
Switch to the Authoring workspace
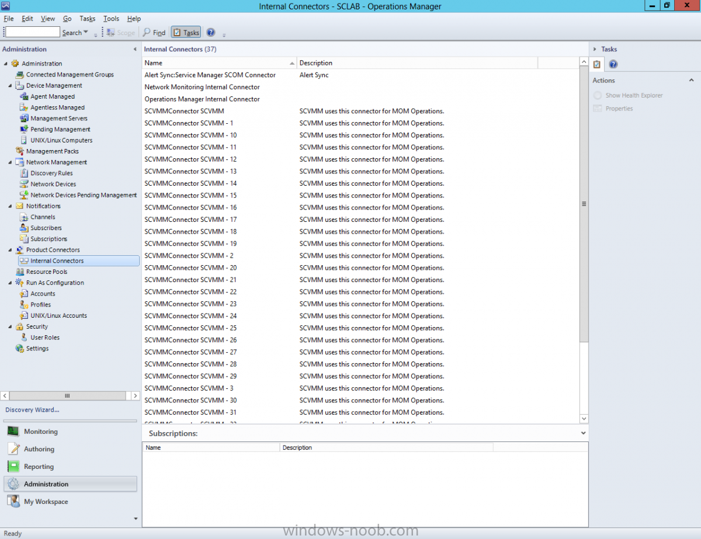pyautogui.click(x=70, y=449)
